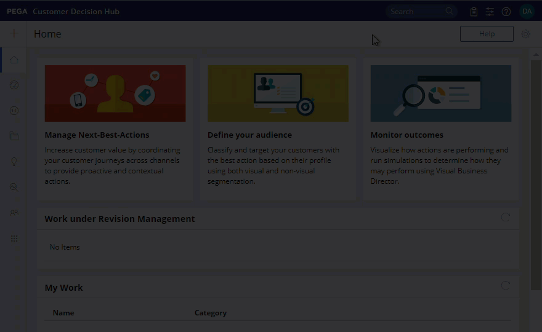
Task: Open the DA user profile menu
Action: pos(527,11)
